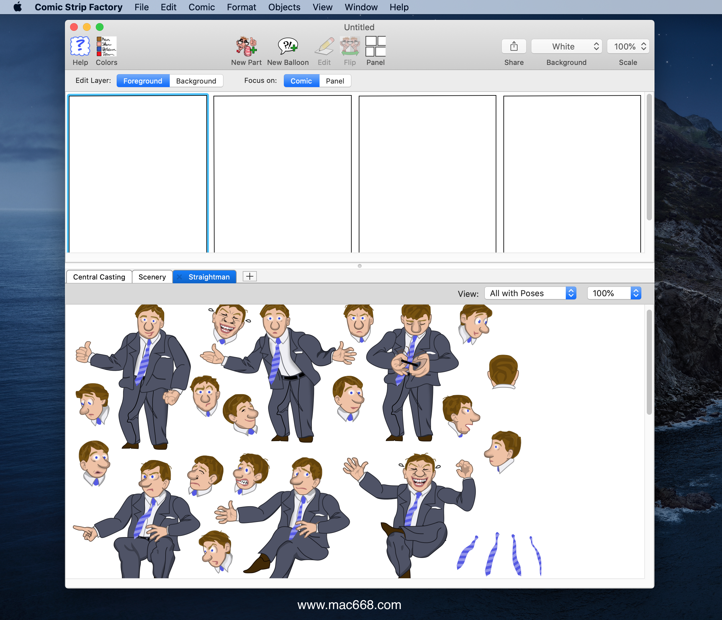Switch Focus on to Panel
Image resolution: width=722 pixels, height=620 pixels.
click(x=335, y=80)
